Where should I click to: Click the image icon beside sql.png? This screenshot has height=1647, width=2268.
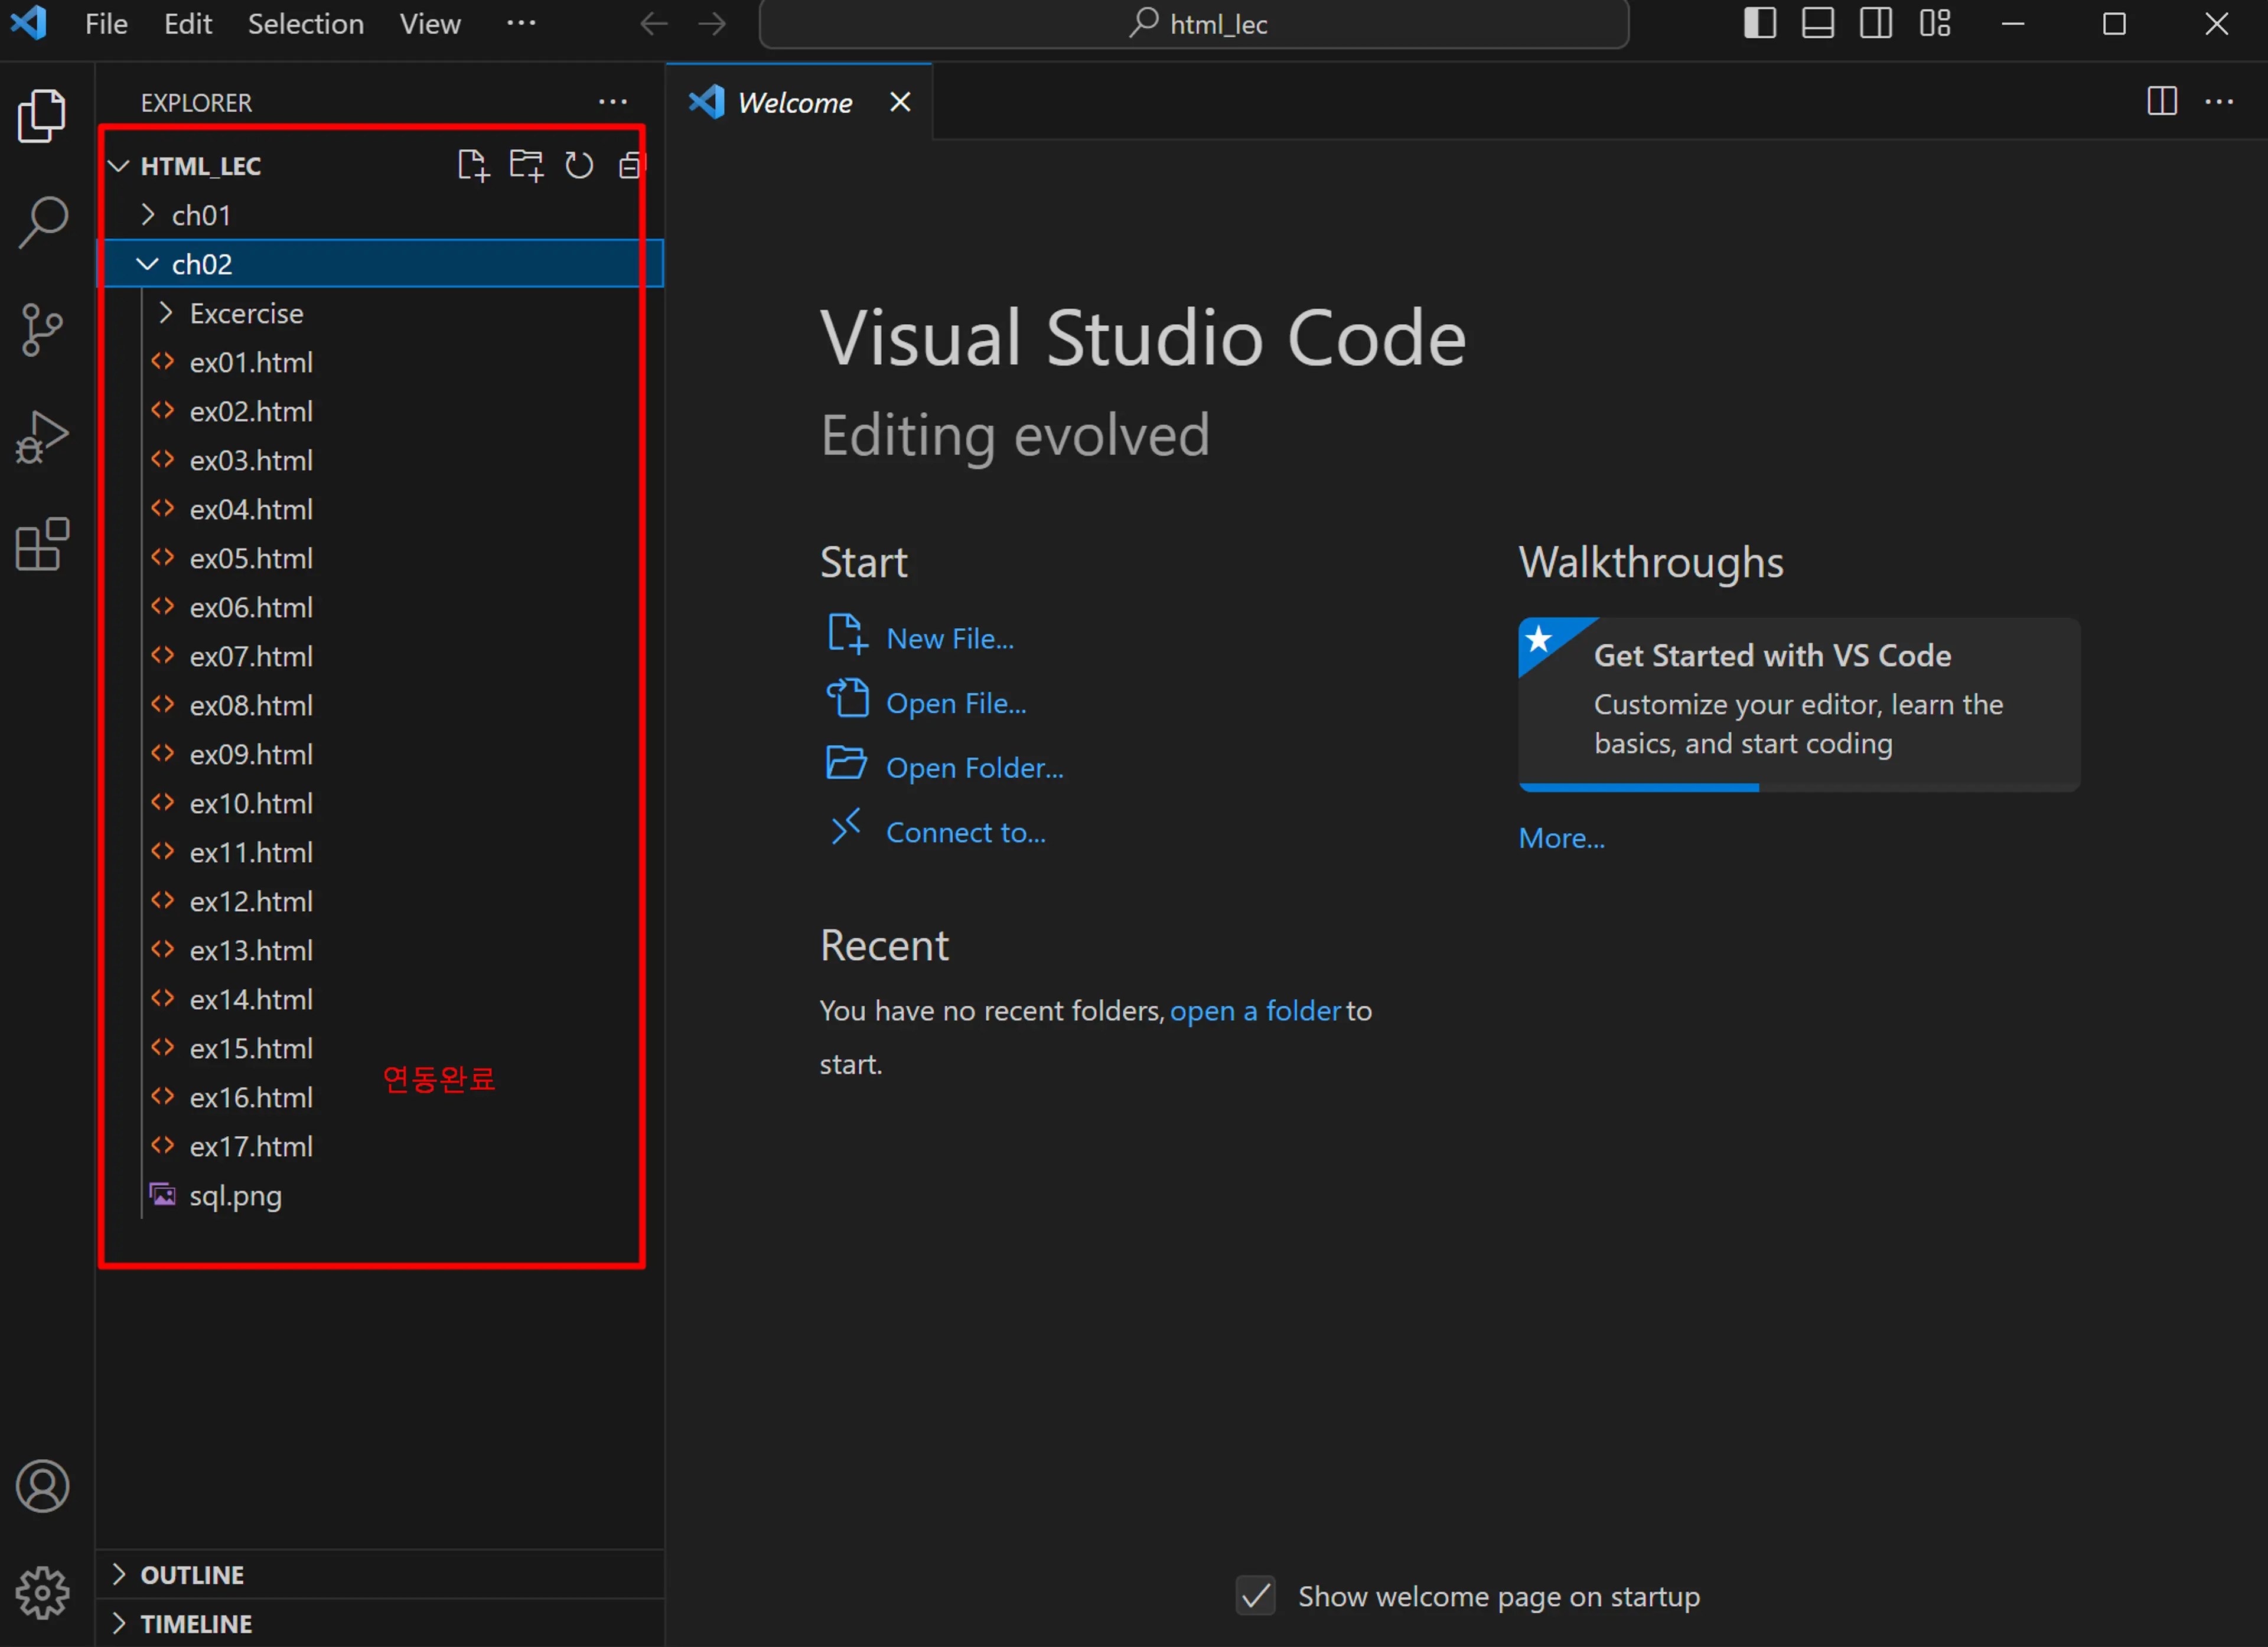tap(162, 1194)
